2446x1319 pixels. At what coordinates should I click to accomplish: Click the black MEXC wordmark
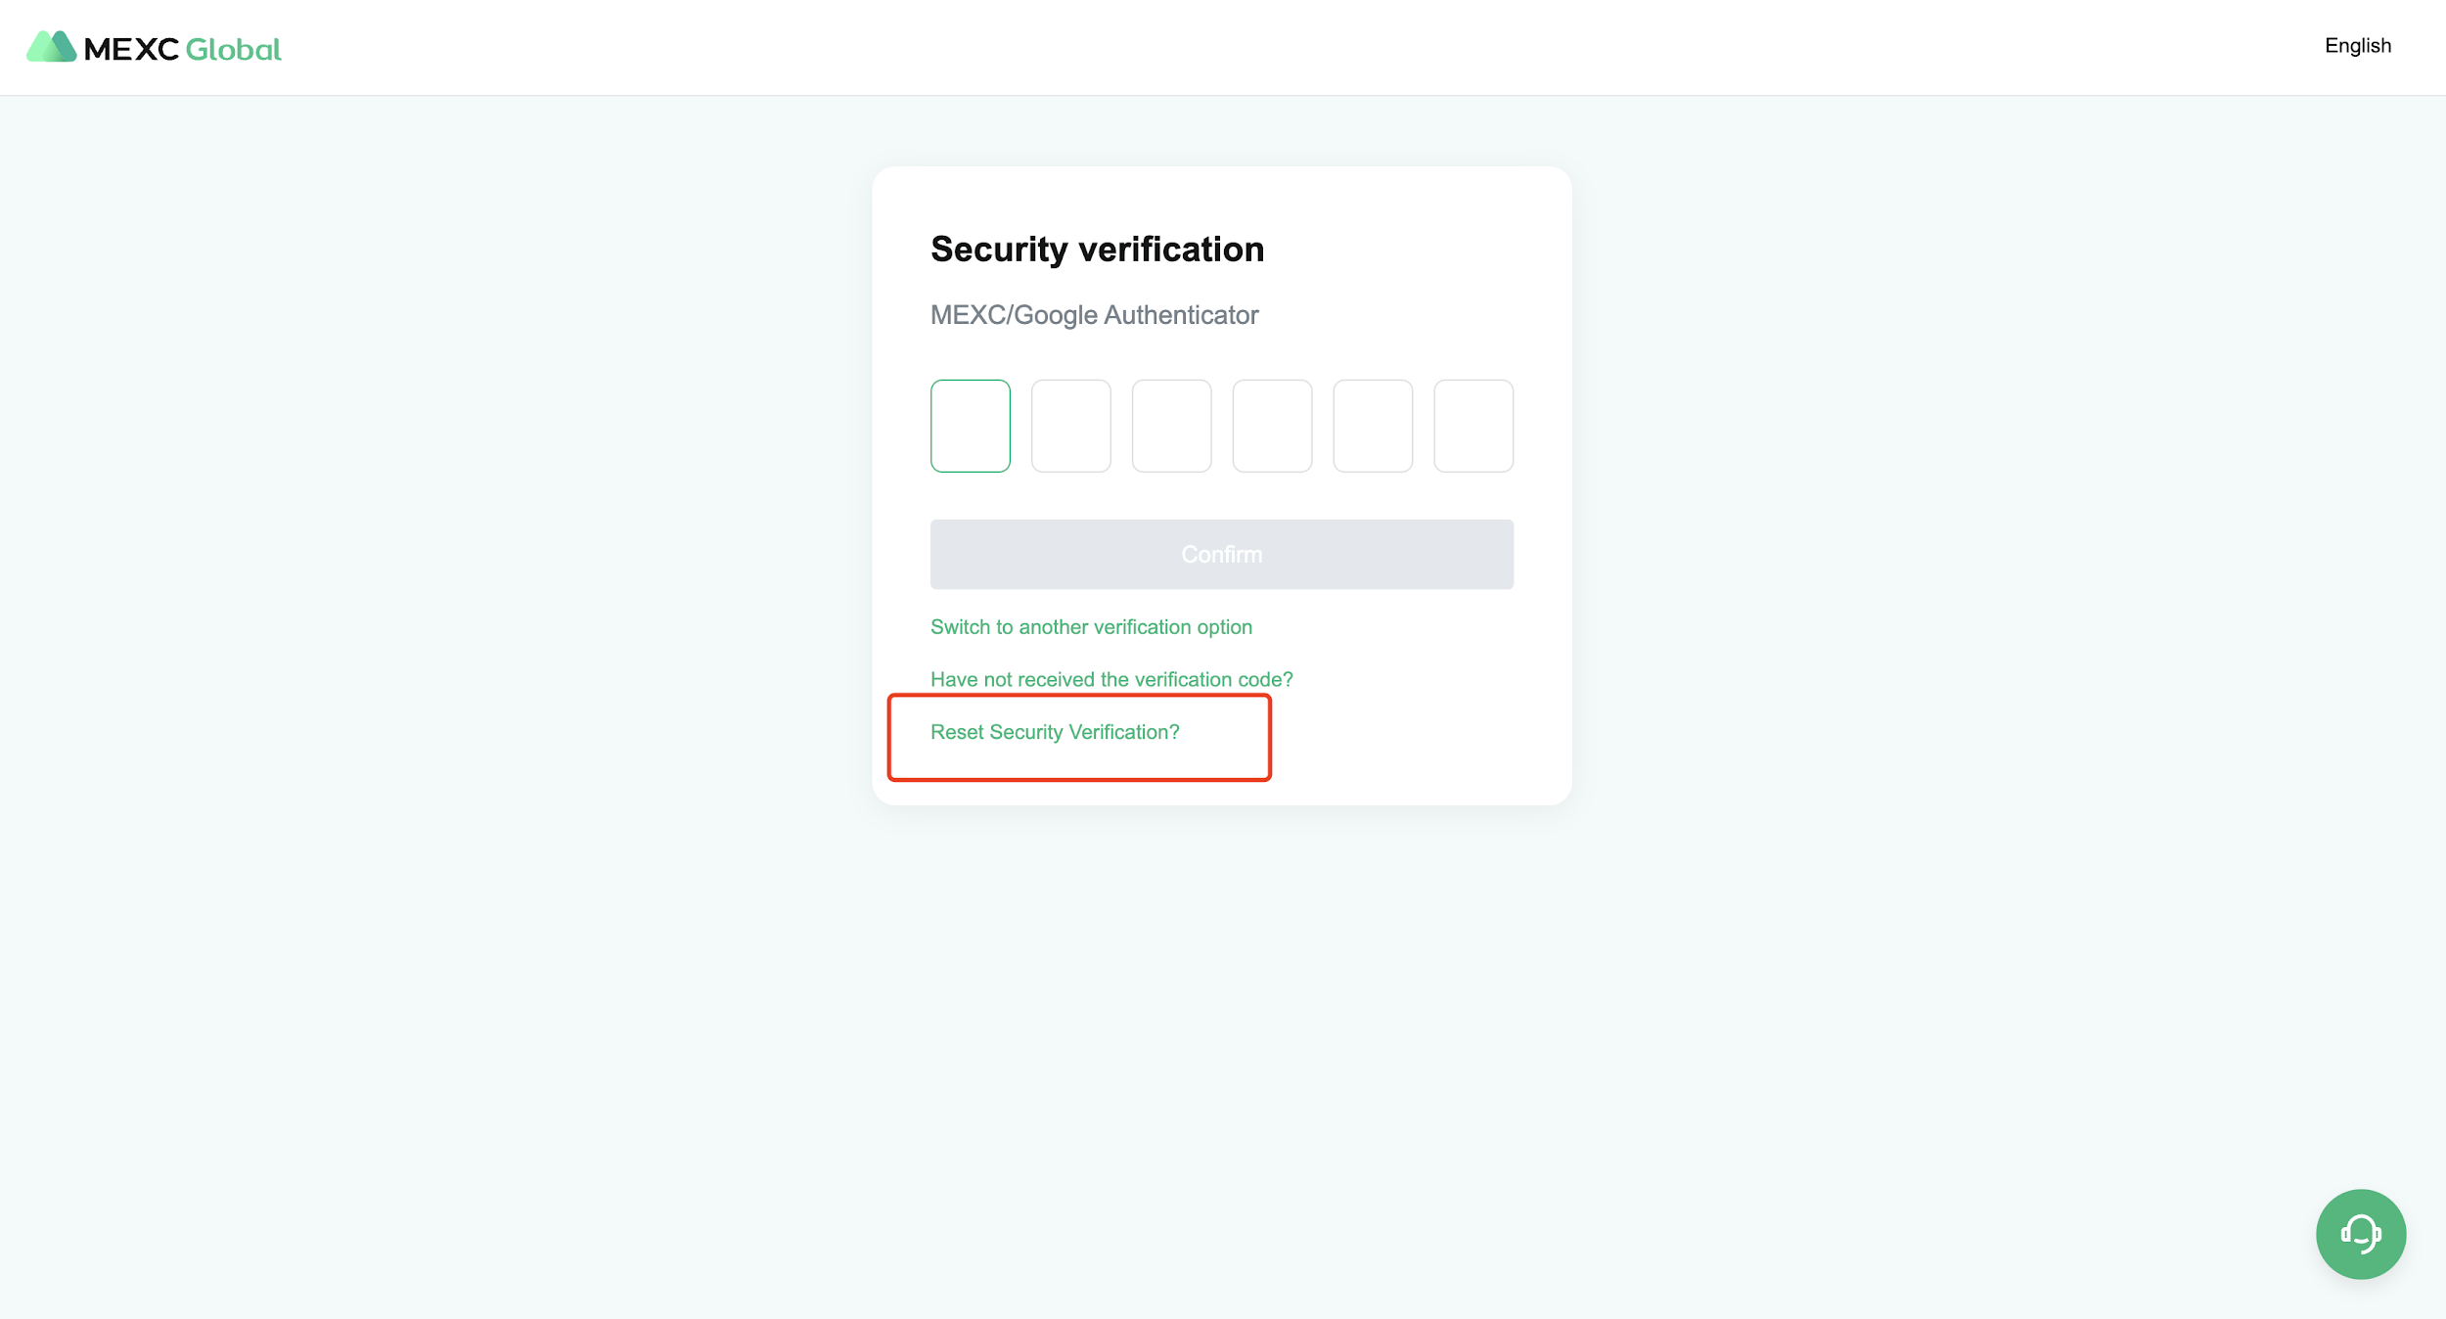pos(131,49)
